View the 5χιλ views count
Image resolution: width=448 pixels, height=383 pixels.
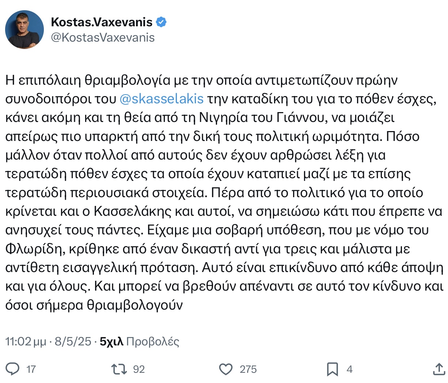tap(111, 341)
